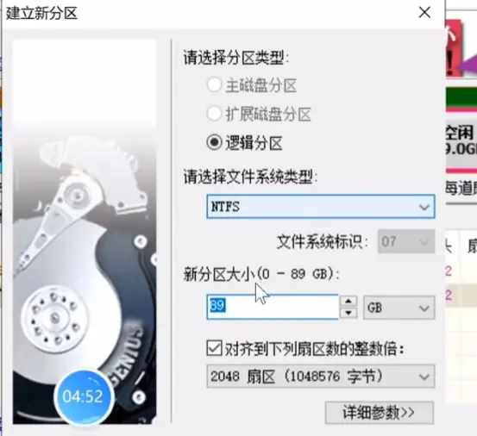
Task: Open the 文件系统标识 07 dropdown
Action: click(x=406, y=241)
